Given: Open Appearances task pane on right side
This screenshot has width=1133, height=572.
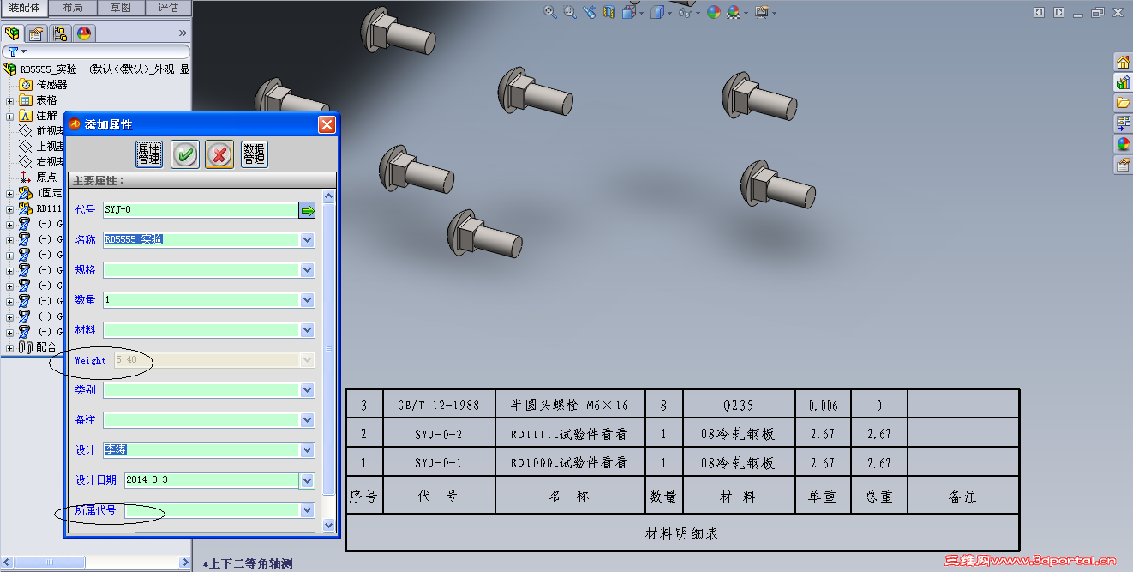Looking at the screenshot, I should click(x=1123, y=144).
